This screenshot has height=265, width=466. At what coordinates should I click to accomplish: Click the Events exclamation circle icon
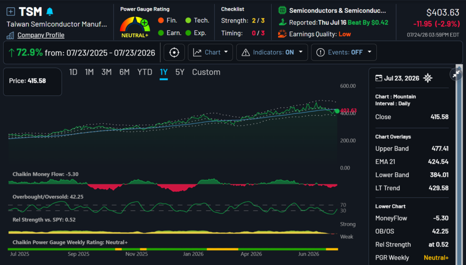[320, 53]
